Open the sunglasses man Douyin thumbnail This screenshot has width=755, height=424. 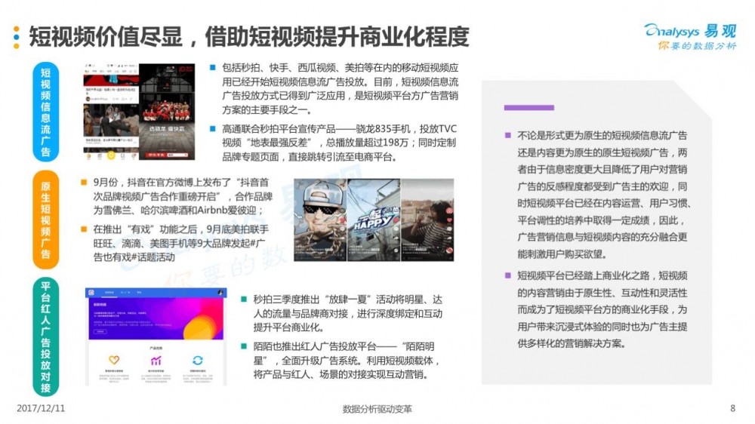pos(320,220)
